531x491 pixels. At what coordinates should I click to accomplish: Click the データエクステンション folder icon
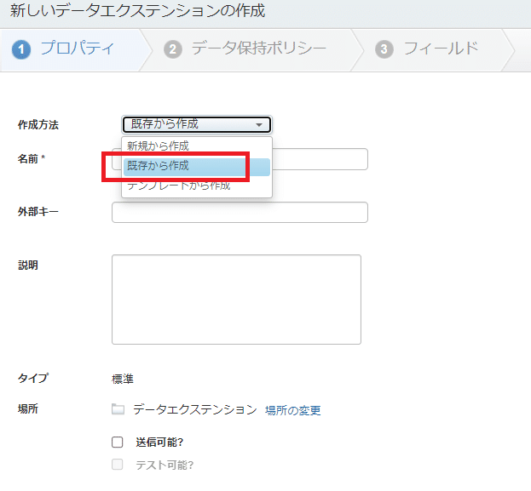pos(118,409)
